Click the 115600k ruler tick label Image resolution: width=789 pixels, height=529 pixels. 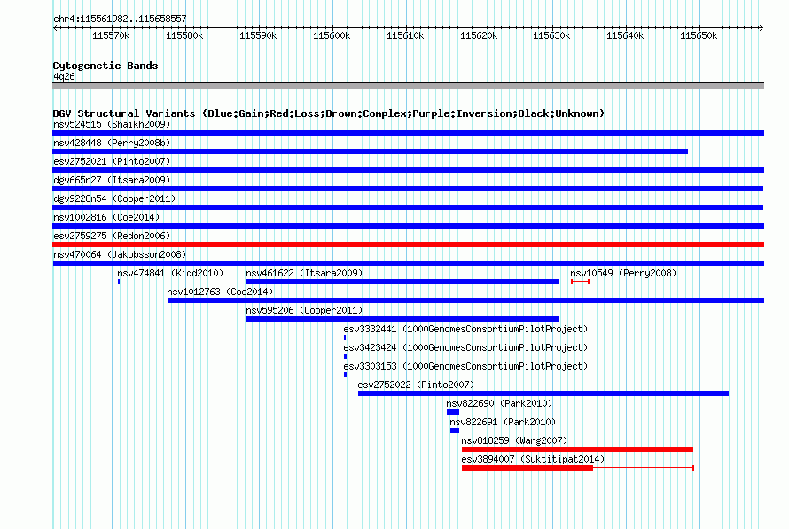(332, 35)
